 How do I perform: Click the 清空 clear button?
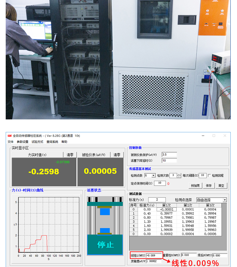pyautogui.click(x=221, y=186)
